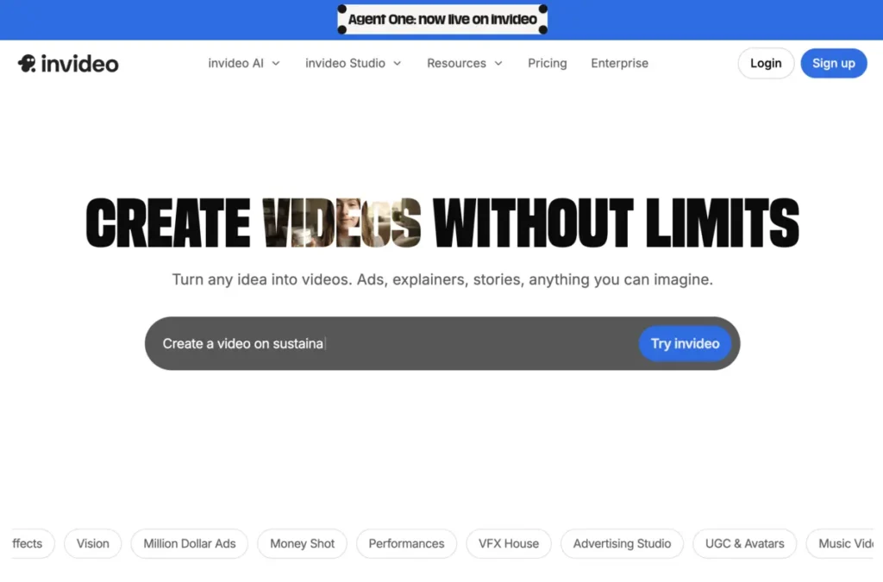Image resolution: width=883 pixels, height=582 pixels.
Task: Select the Vision category chip
Action: coord(92,544)
